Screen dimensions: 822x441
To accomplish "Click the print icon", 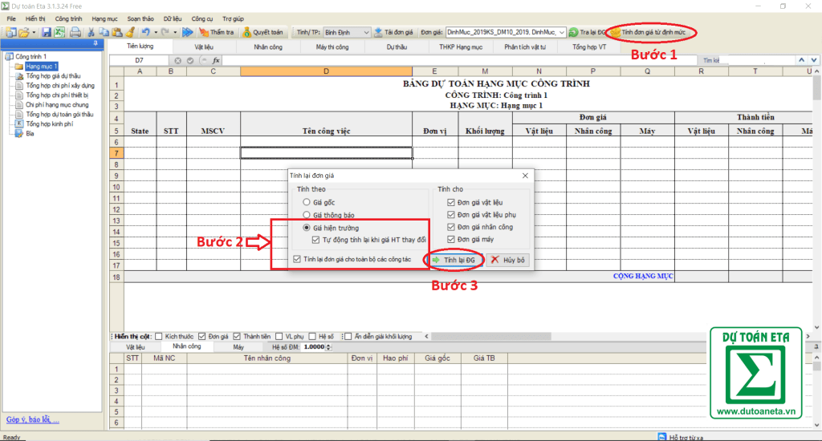I will (x=75, y=32).
